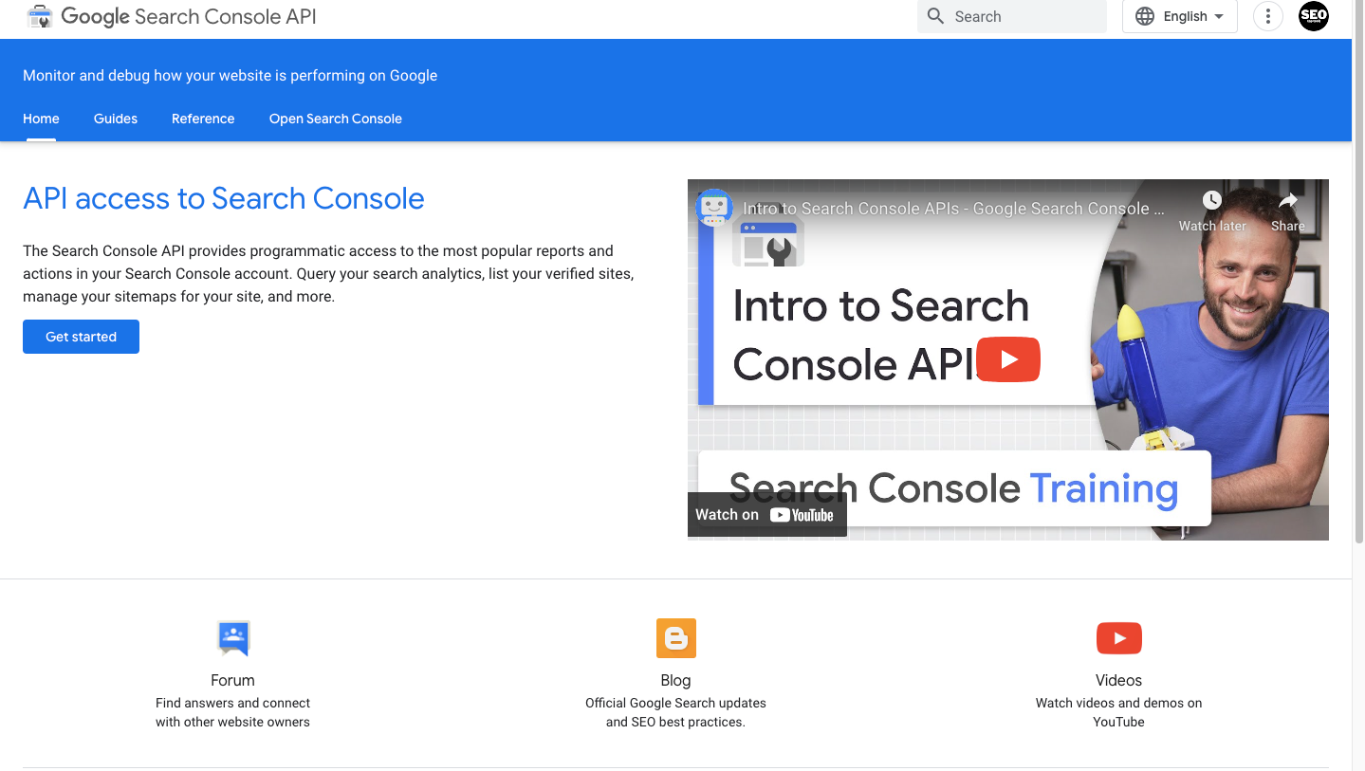Click the orange Blogger icon
This screenshot has height=771, width=1365.
(676, 638)
